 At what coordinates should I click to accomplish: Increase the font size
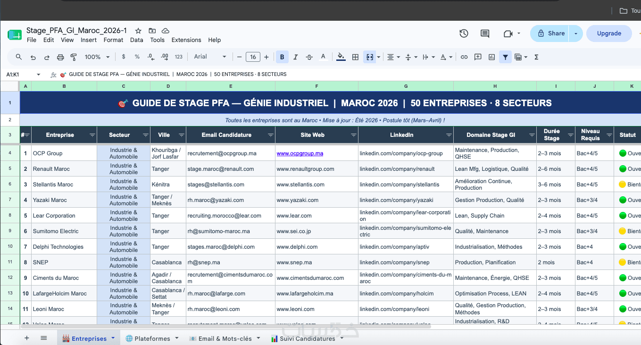pyautogui.click(x=266, y=57)
